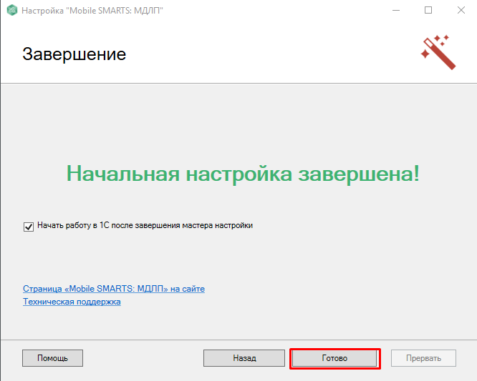Uncheck 'Начать работу в 1С' checkbox
The width and height of the screenshot is (477, 381).
pyautogui.click(x=29, y=227)
